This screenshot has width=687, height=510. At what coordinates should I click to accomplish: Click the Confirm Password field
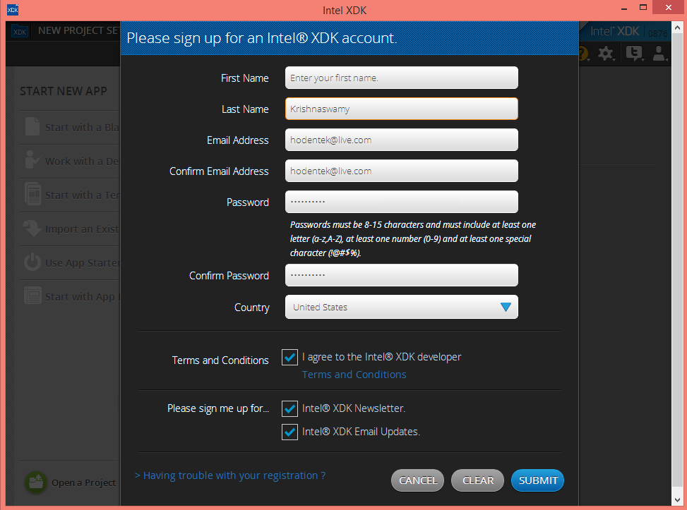[x=401, y=275]
